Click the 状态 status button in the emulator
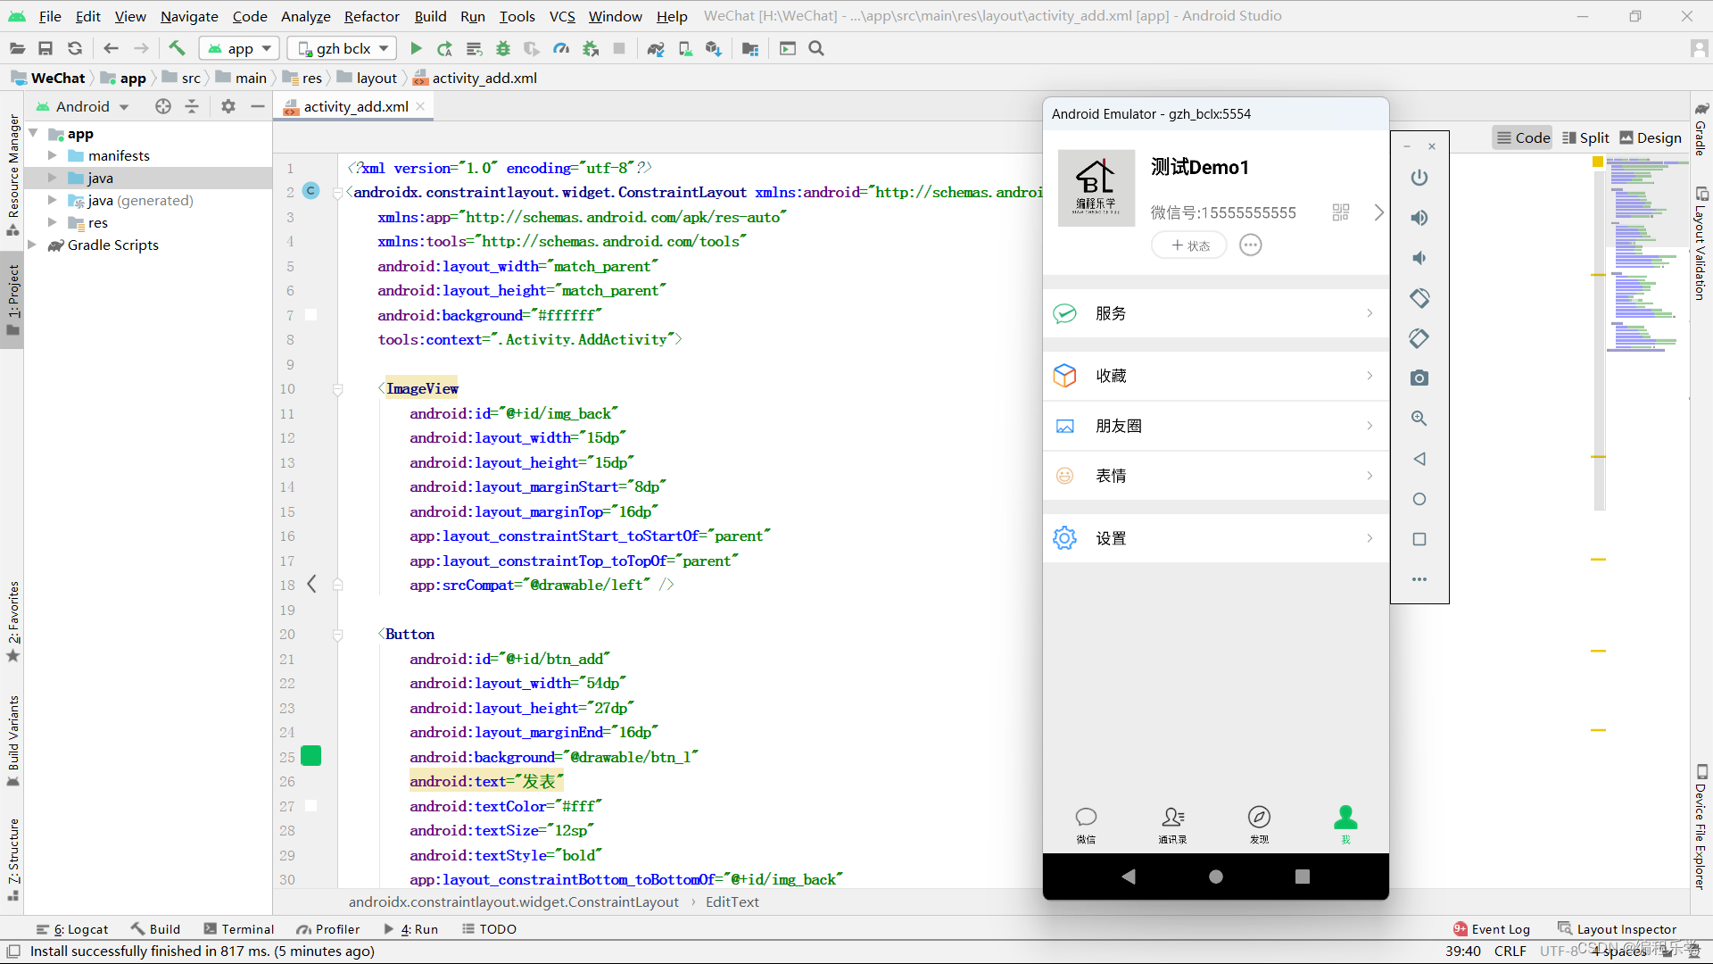1713x964 pixels. coord(1189,245)
